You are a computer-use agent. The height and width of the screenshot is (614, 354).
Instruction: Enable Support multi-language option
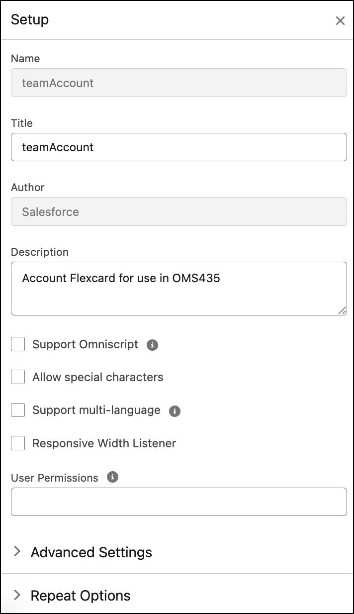(17, 409)
